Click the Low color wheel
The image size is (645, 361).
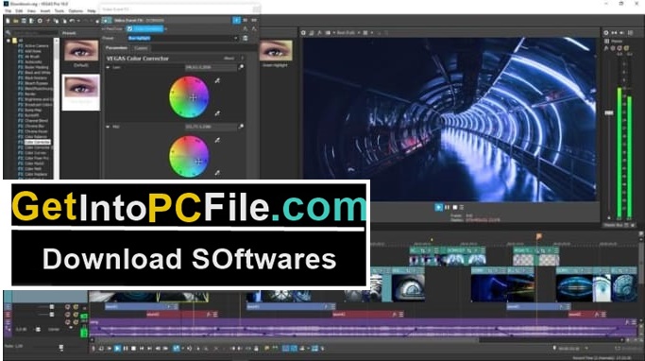(189, 97)
